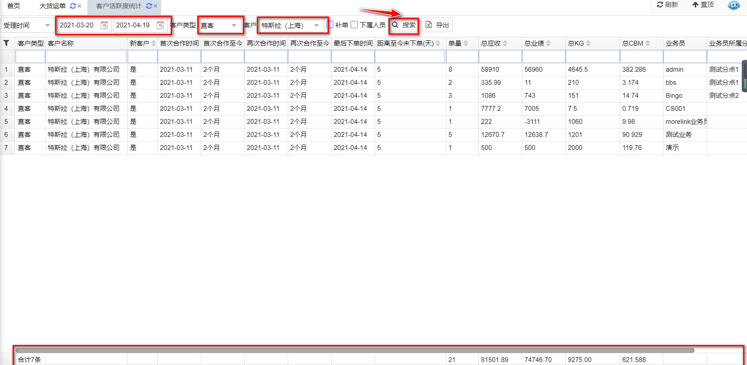This screenshot has width=747, height=365.
Task: Open the customer service avatar icon
Action: (734, 6)
